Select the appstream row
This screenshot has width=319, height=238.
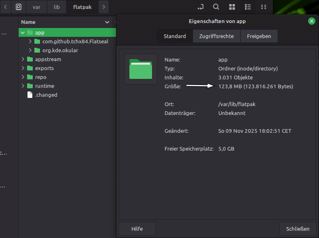[68, 59]
